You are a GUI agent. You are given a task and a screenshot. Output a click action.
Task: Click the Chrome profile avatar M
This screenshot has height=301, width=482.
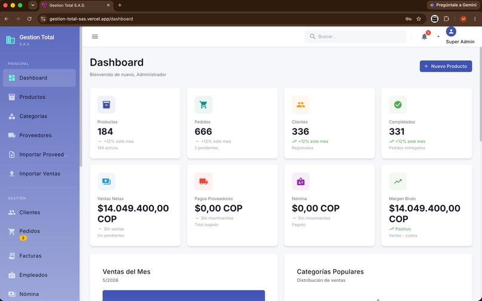[x=463, y=19]
